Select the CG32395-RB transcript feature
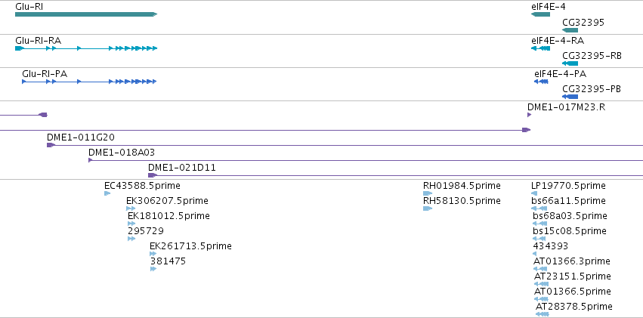This screenshot has height=318, width=643. 570,63
